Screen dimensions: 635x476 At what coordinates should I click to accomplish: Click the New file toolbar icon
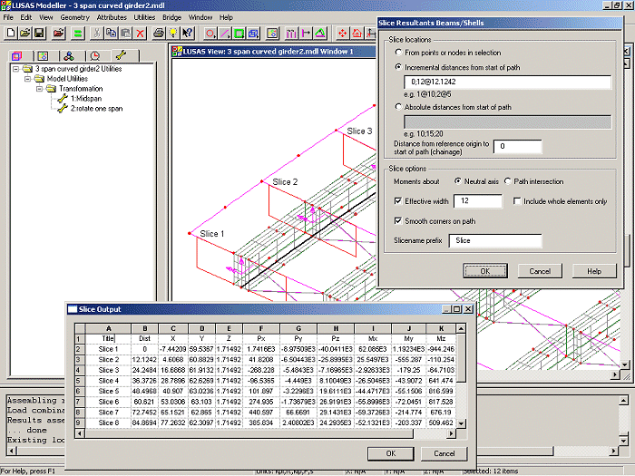coord(11,34)
